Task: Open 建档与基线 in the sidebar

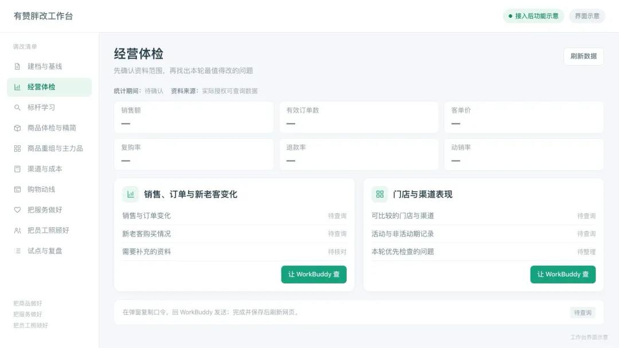Action: pos(49,66)
